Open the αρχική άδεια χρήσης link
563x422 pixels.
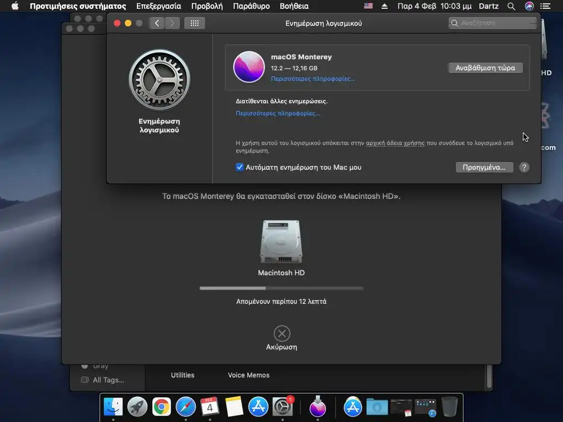pos(395,143)
